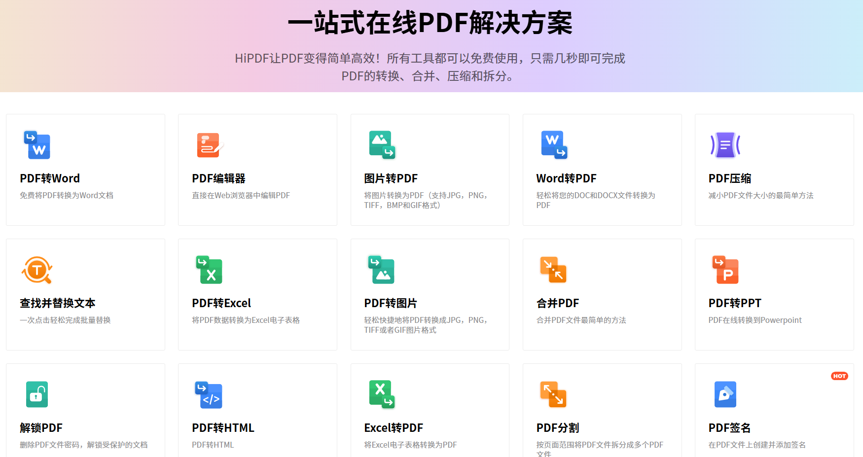Image resolution: width=863 pixels, height=457 pixels.
Task: Click gray PDF转HTML description text
Action: (213, 445)
